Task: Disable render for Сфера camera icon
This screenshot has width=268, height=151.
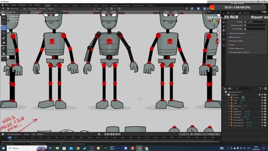Action: (265, 109)
